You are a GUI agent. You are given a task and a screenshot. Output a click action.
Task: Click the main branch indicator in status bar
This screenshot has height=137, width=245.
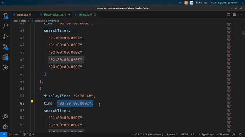(15, 134)
